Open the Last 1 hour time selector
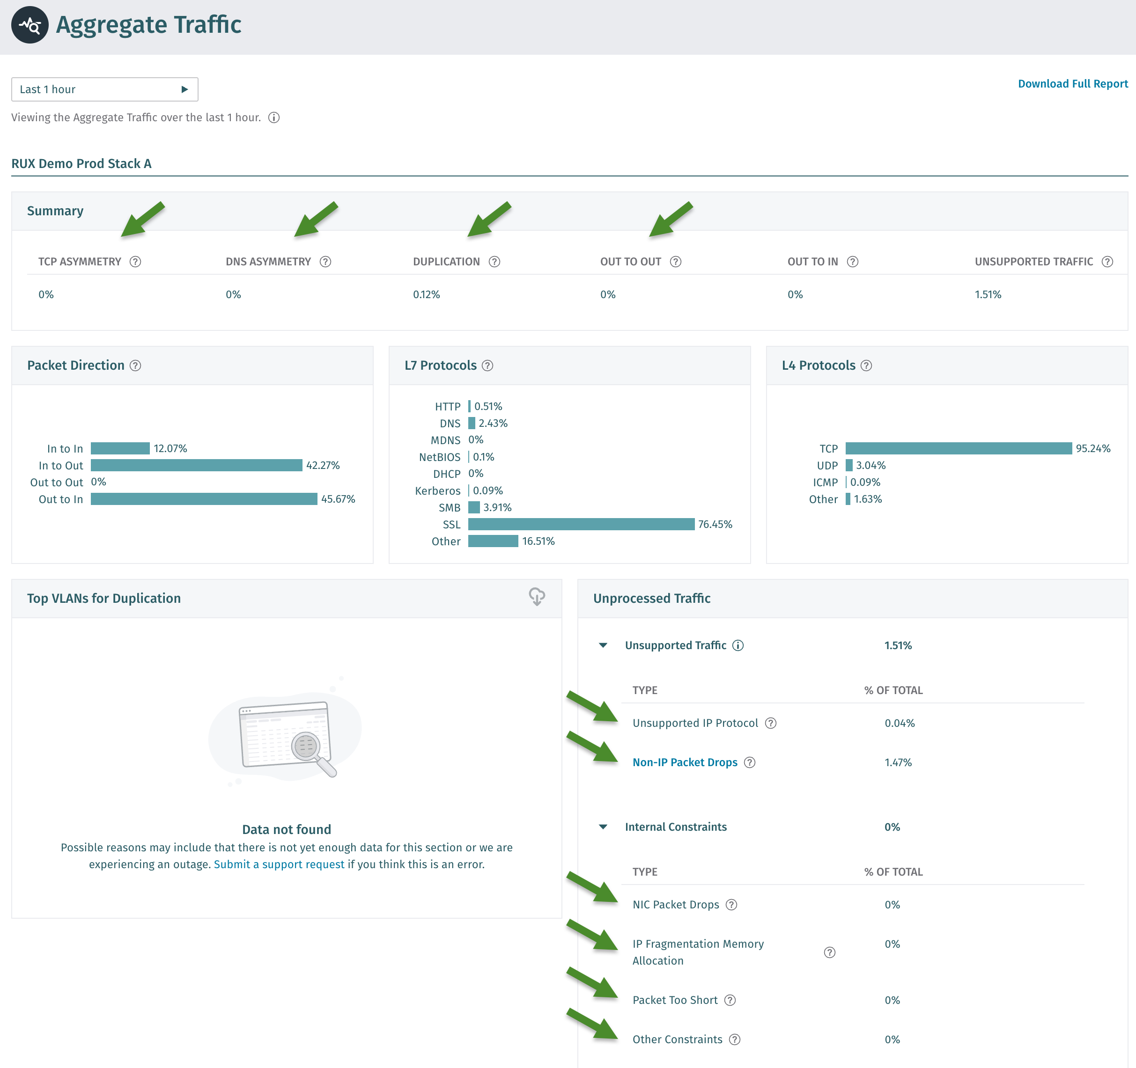 pos(104,89)
